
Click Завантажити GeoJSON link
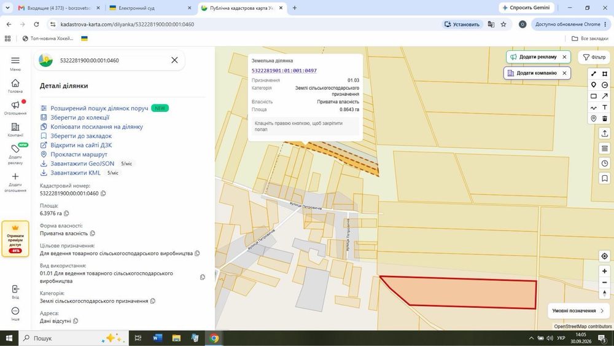pyautogui.click(x=82, y=163)
